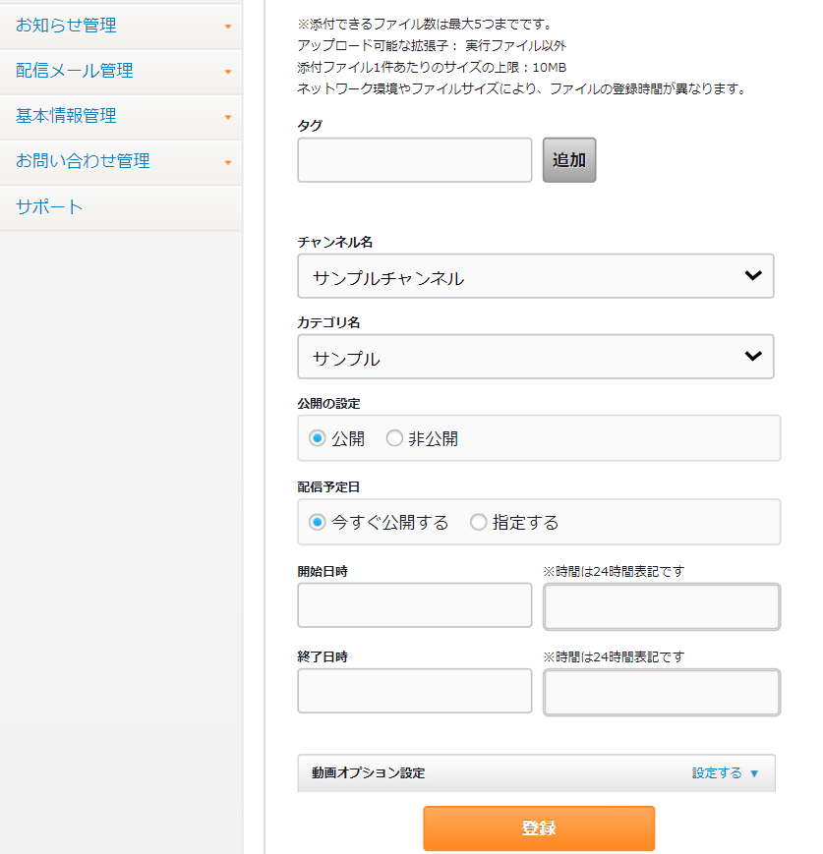Open the 配信メール管理 sidebar menu

click(75, 71)
